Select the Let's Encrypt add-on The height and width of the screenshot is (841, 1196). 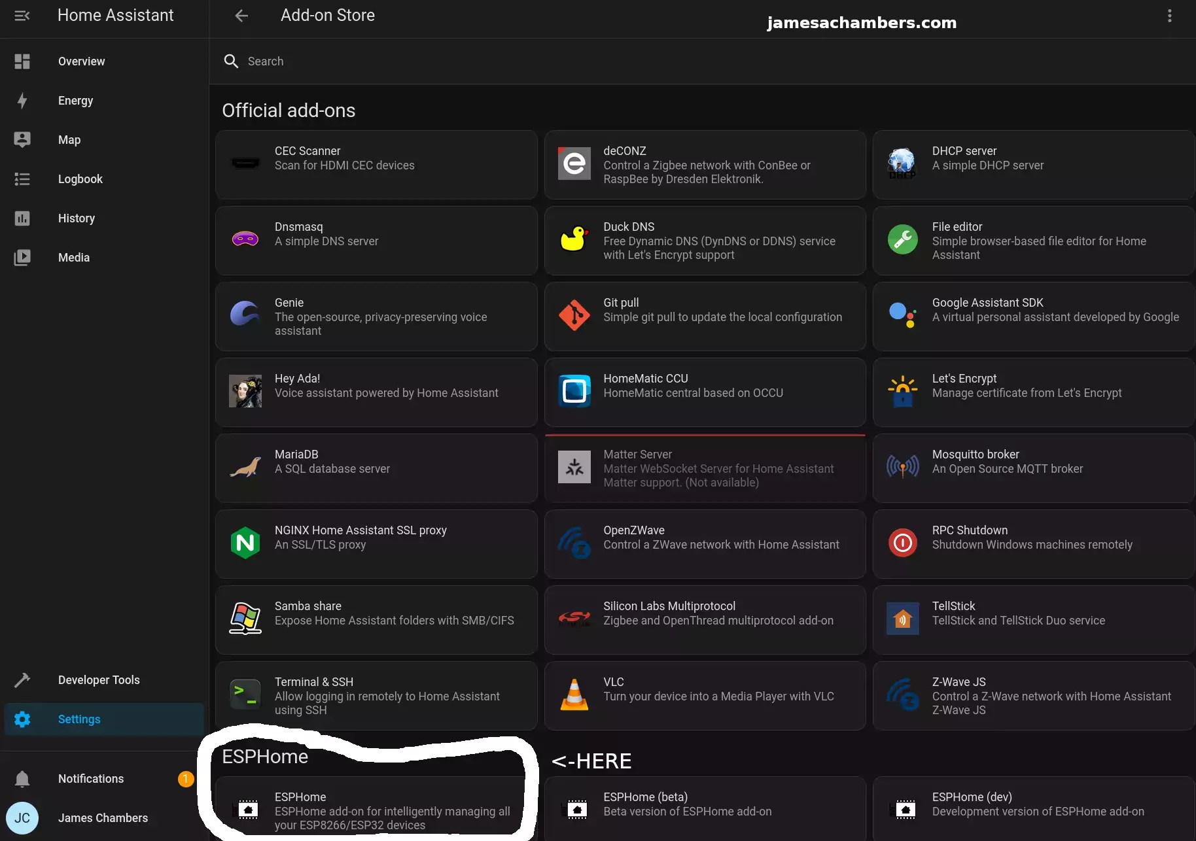pos(1032,392)
